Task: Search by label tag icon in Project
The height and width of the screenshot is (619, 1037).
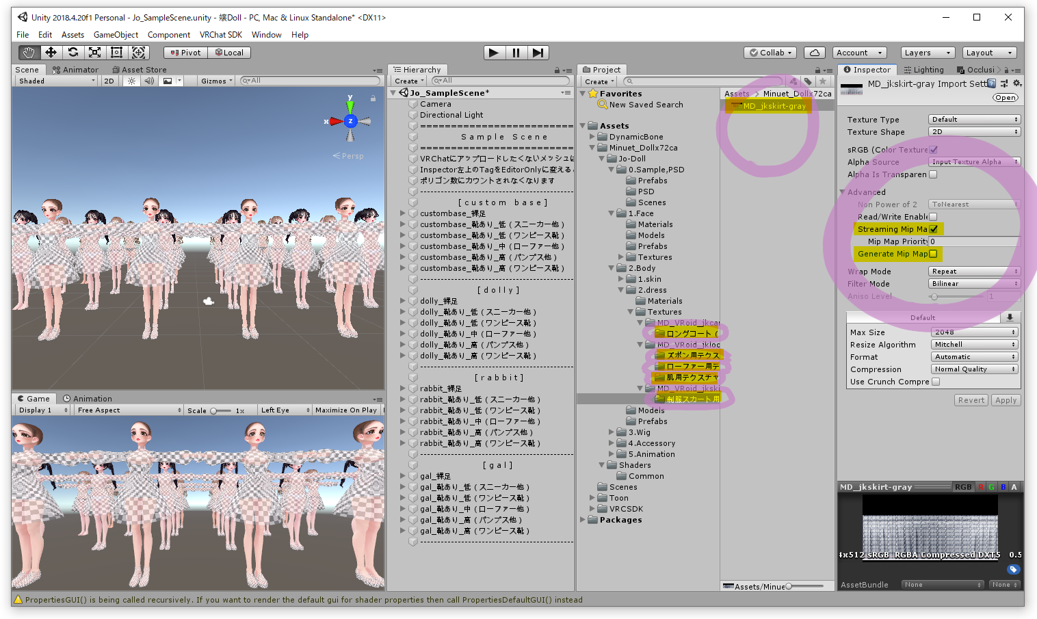Action: point(808,81)
